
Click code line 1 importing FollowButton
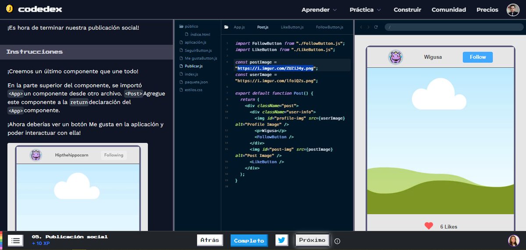coord(290,43)
